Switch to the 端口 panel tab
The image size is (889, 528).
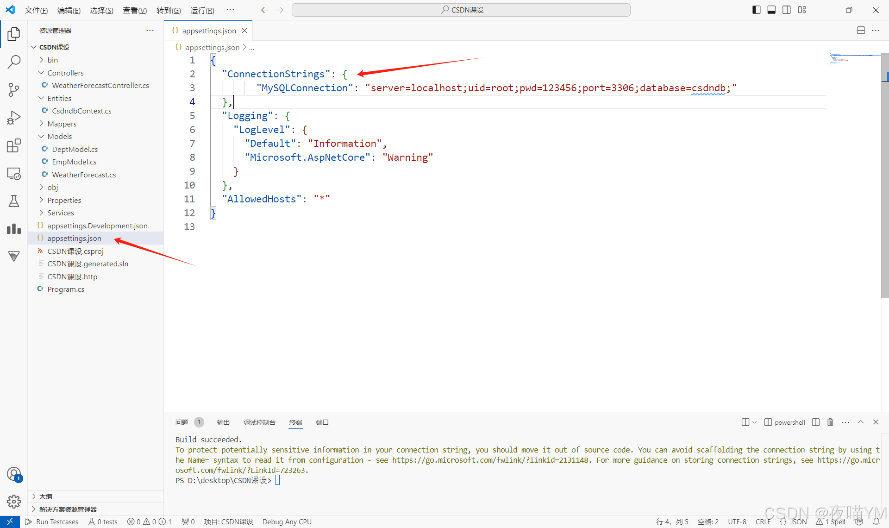click(322, 422)
